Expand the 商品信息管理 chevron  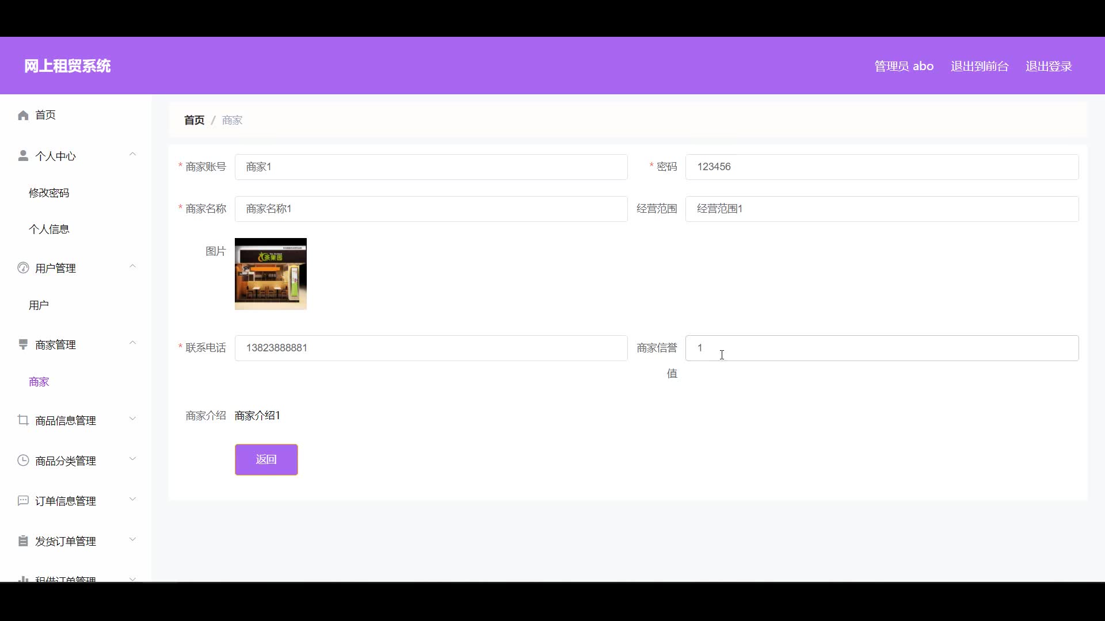tap(132, 419)
